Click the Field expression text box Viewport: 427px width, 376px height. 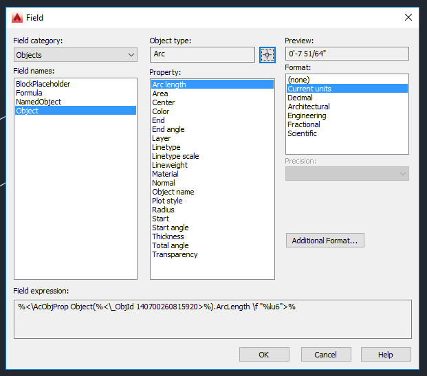coord(212,319)
